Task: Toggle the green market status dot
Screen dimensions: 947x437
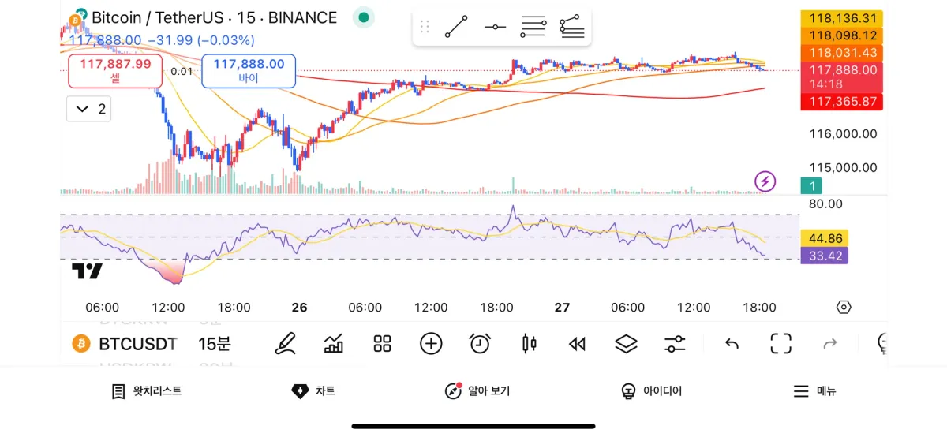Action: pos(363,17)
